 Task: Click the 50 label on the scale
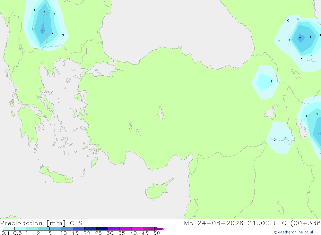click(x=156, y=233)
